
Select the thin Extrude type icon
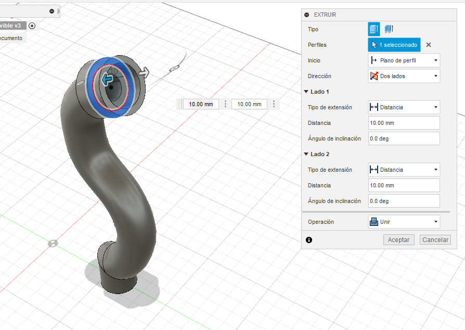[389, 29]
